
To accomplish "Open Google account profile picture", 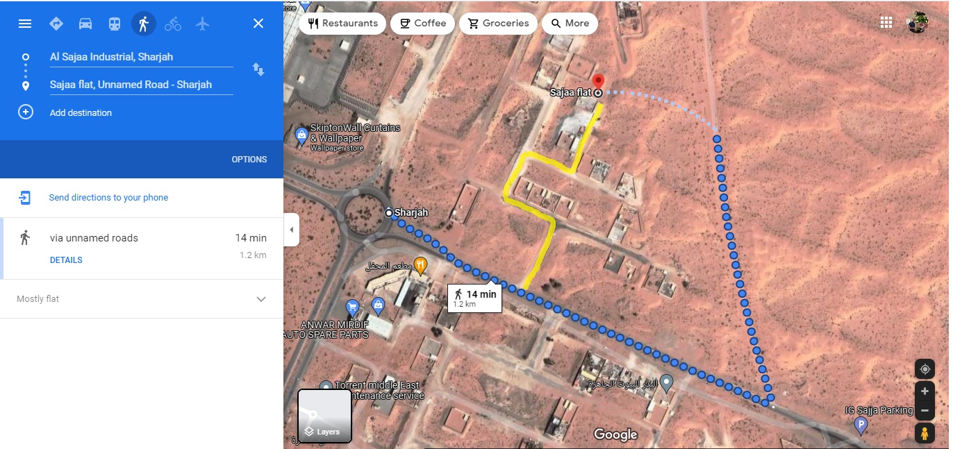I will point(918,22).
